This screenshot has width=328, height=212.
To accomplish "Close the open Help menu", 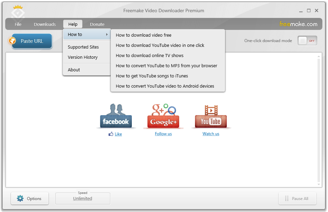I will [73, 24].
